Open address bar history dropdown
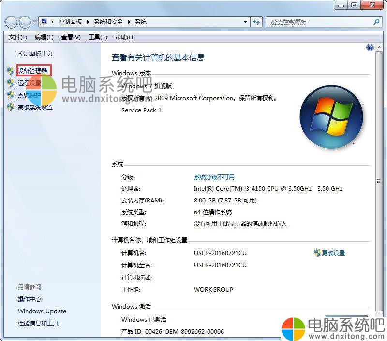Viewport: 387px width, 341px height. click(x=245, y=22)
